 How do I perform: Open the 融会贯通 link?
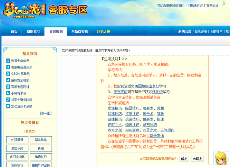[157, 136]
